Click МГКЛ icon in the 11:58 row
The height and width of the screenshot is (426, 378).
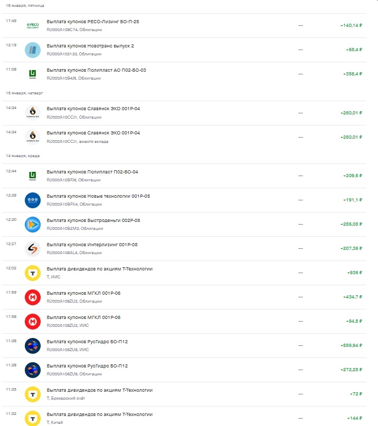tap(33, 322)
